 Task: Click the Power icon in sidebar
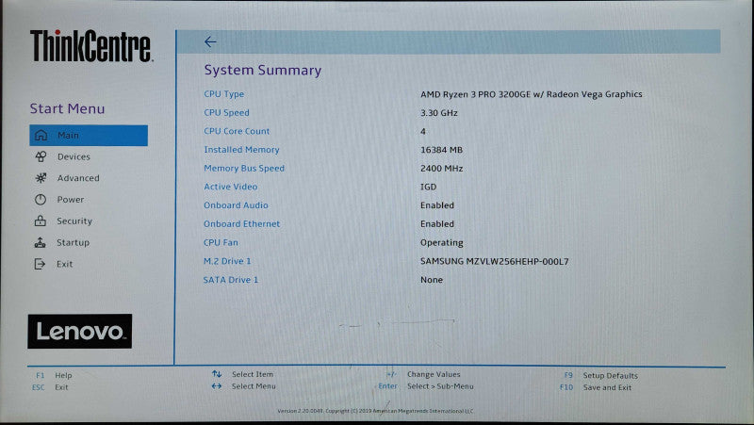[x=41, y=200]
